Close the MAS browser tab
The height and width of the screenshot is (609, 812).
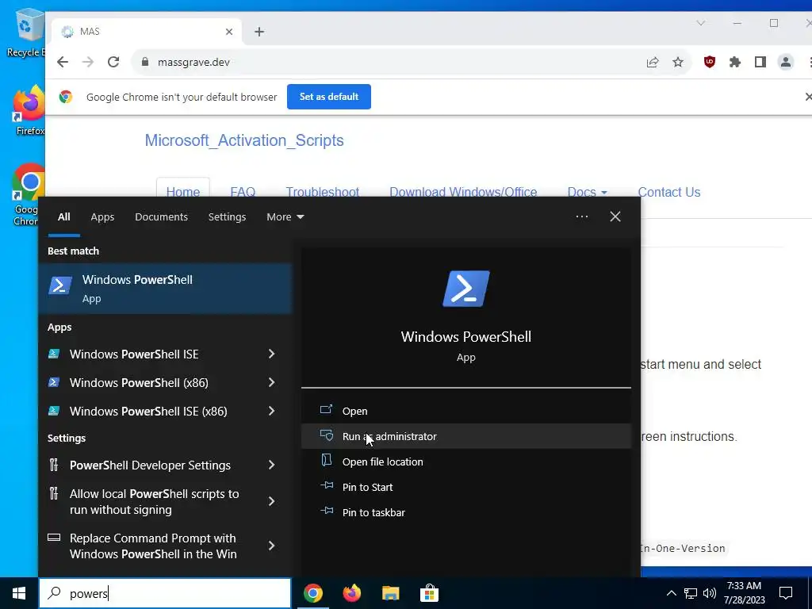pyautogui.click(x=229, y=32)
